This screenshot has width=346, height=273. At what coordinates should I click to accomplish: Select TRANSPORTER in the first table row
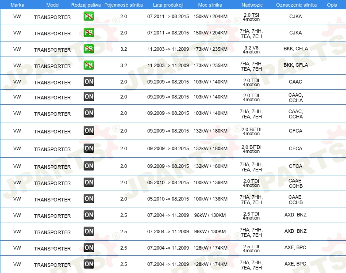(x=52, y=17)
